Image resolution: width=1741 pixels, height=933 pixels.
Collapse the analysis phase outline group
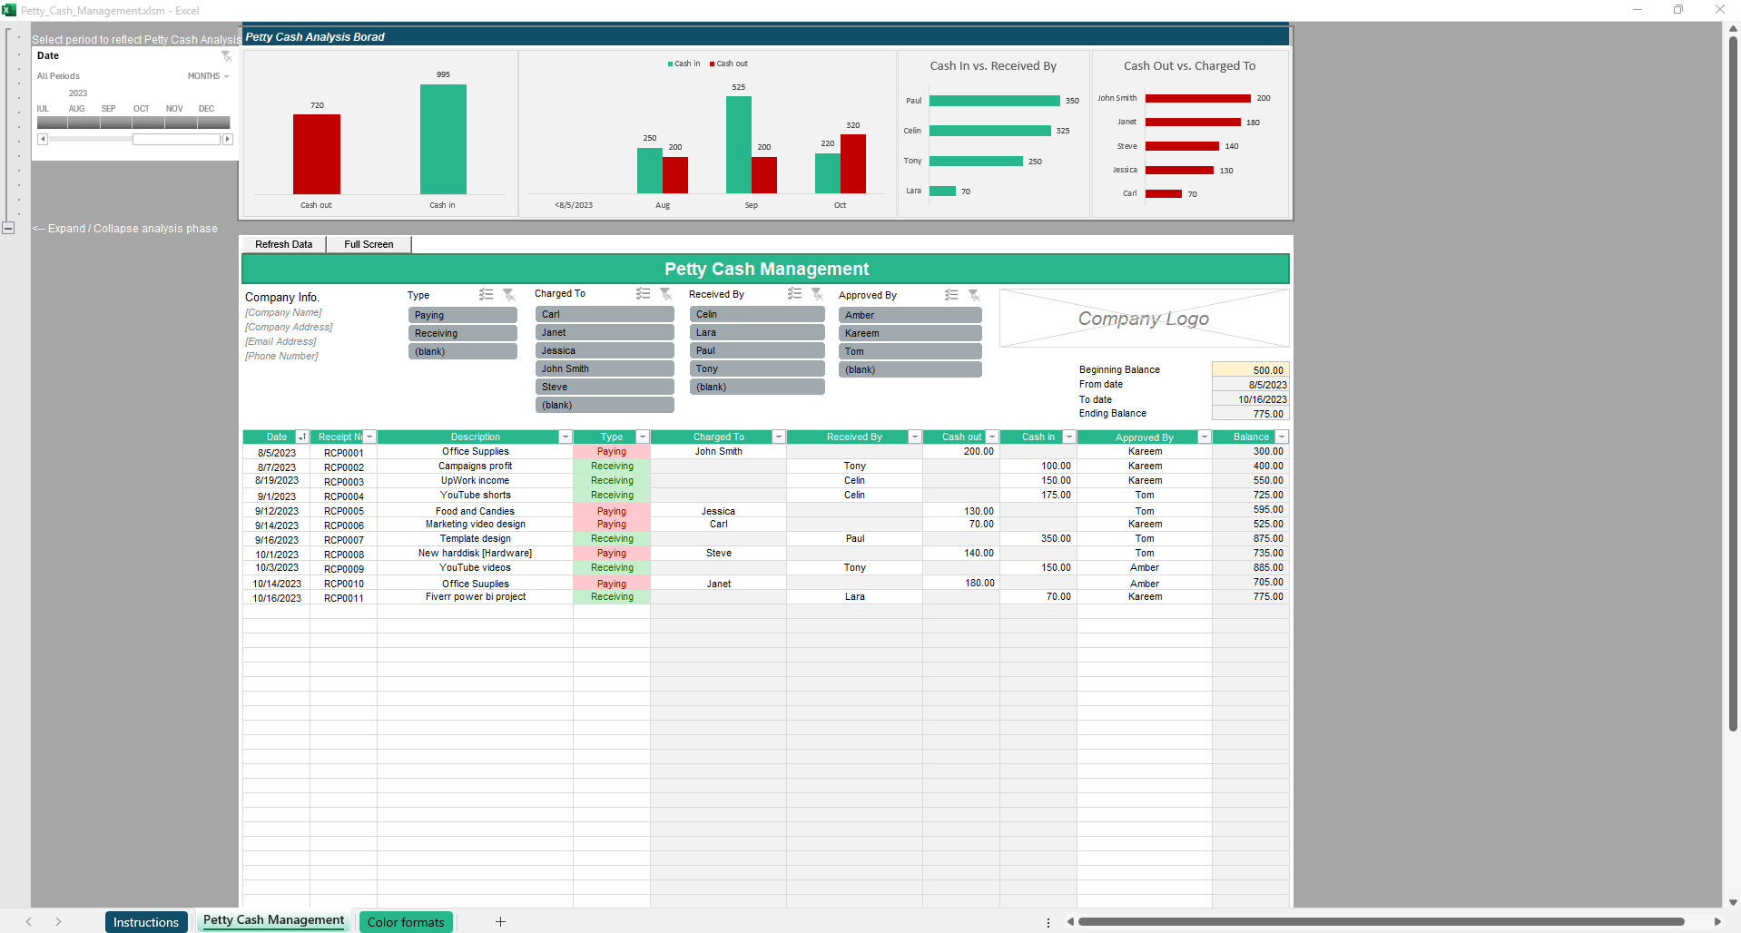tap(8, 228)
